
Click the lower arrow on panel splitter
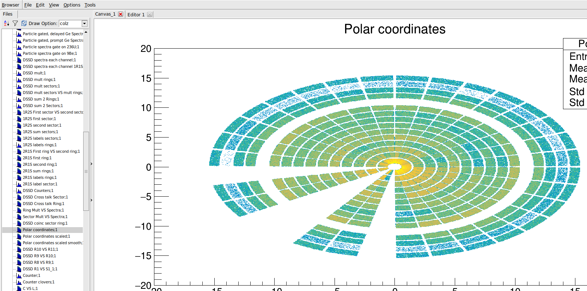click(91, 200)
